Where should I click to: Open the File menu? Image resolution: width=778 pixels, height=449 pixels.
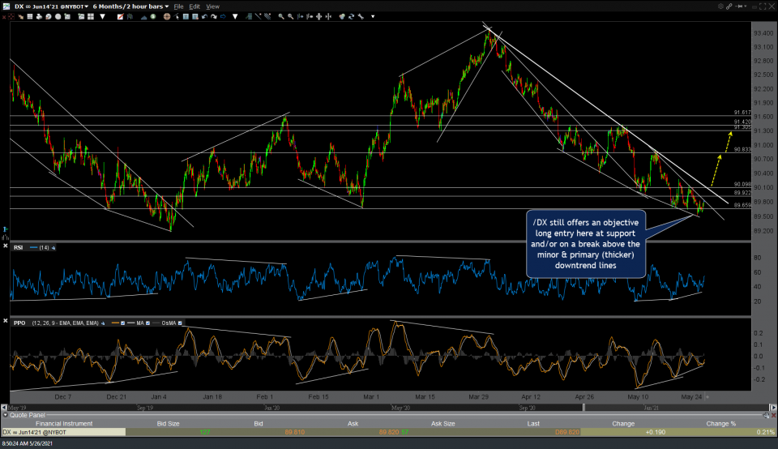(179, 6)
